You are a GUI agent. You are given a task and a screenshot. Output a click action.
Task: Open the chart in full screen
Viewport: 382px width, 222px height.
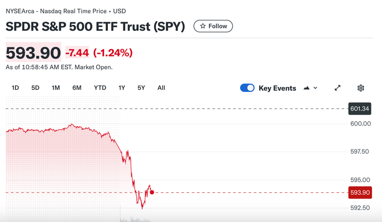click(x=338, y=88)
